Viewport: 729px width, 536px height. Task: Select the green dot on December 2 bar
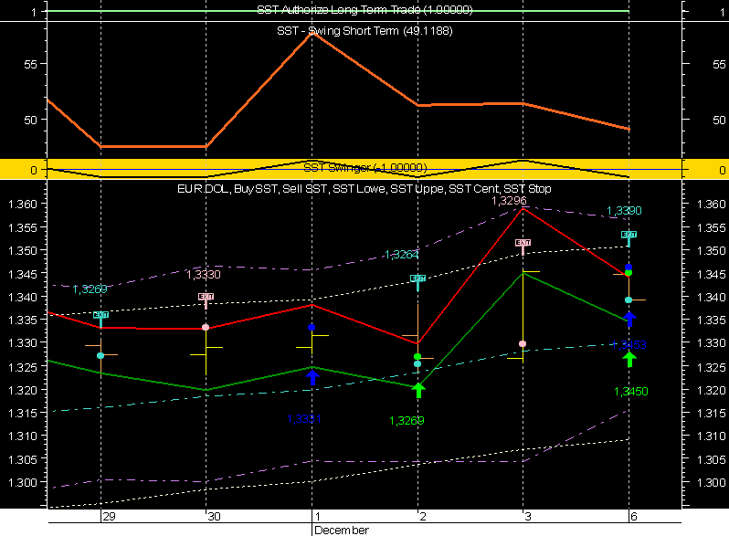point(417,356)
